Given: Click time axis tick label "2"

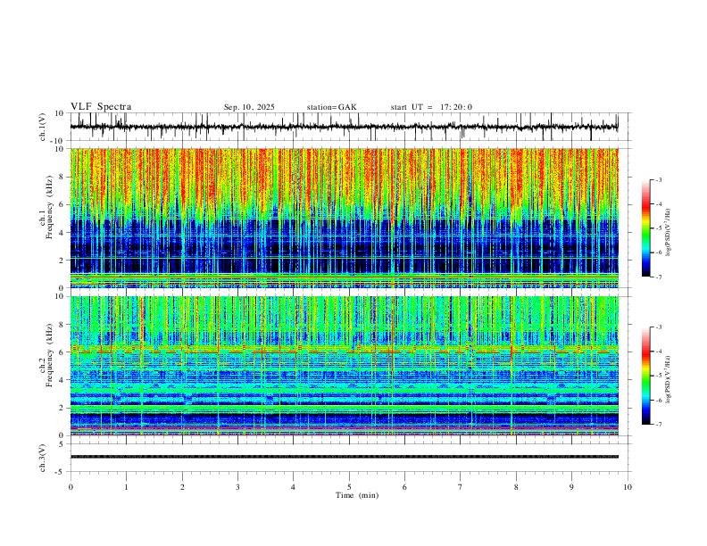Looking at the screenshot, I should coord(182,487).
